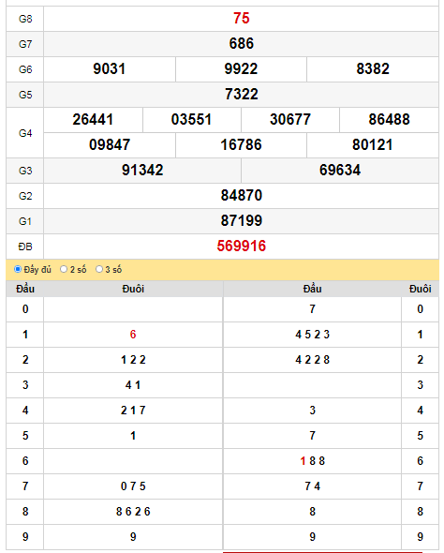The width and height of the screenshot is (444, 553).
Task: Click G4 number 26441
Action: [x=93, y=120]
